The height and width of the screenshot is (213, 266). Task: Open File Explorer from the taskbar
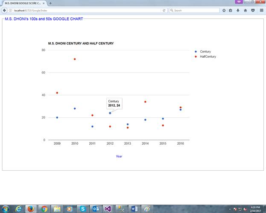pos(57,209)
